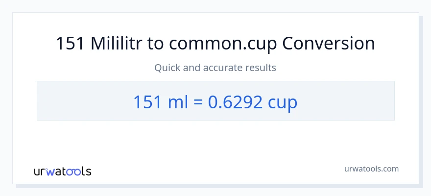This screenshot has width=431, height=196.
Task: Click 'common.cup' in the heading
Action: [x=224, y=44]
